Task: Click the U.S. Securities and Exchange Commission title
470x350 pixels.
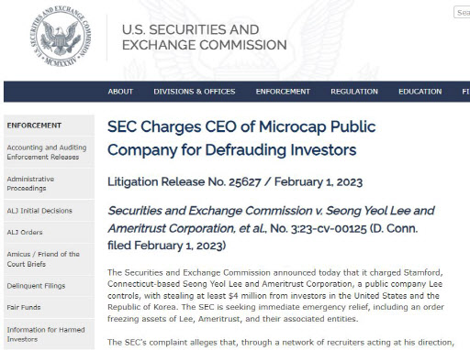Action: coord(205,38)
